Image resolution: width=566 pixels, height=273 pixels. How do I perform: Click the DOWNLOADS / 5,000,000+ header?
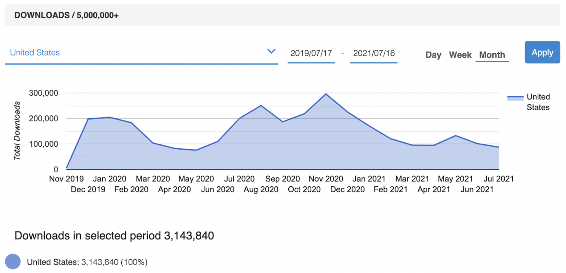tap(66, 15)
